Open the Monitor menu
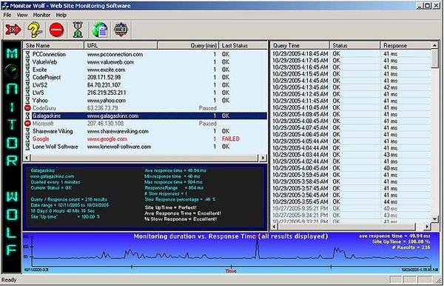 41,15
